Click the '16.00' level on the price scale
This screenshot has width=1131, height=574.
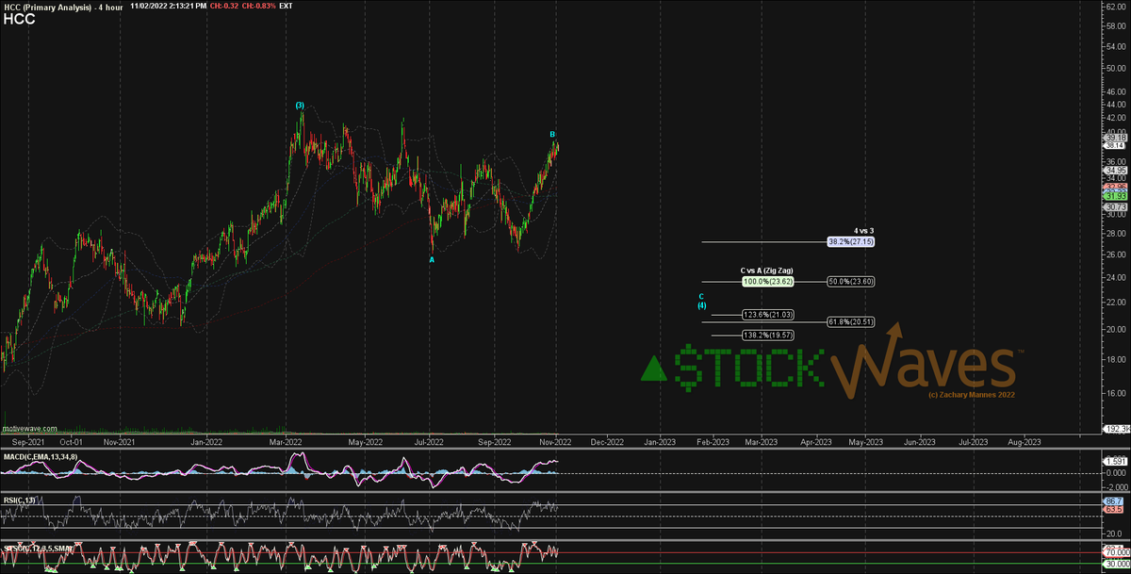1114,393
